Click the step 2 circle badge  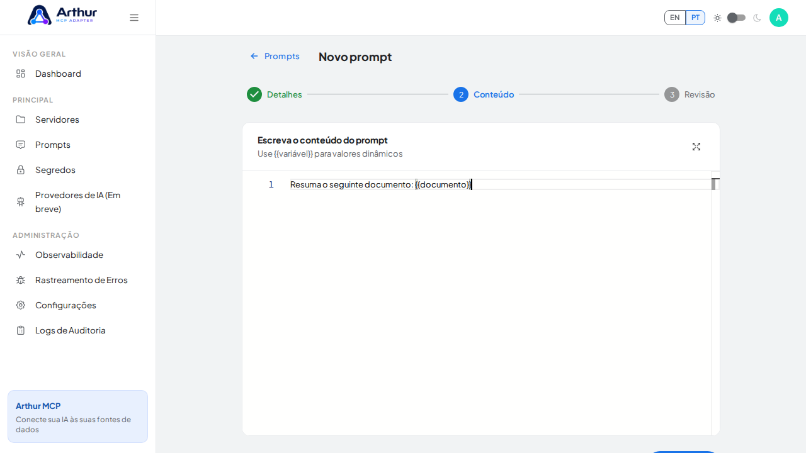click(x=461, y=94)
